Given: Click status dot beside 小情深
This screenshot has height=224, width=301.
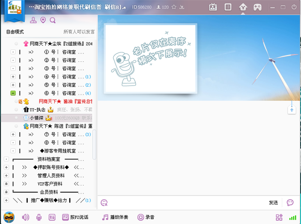Looking at the screenshot, I should pos(16,118).
